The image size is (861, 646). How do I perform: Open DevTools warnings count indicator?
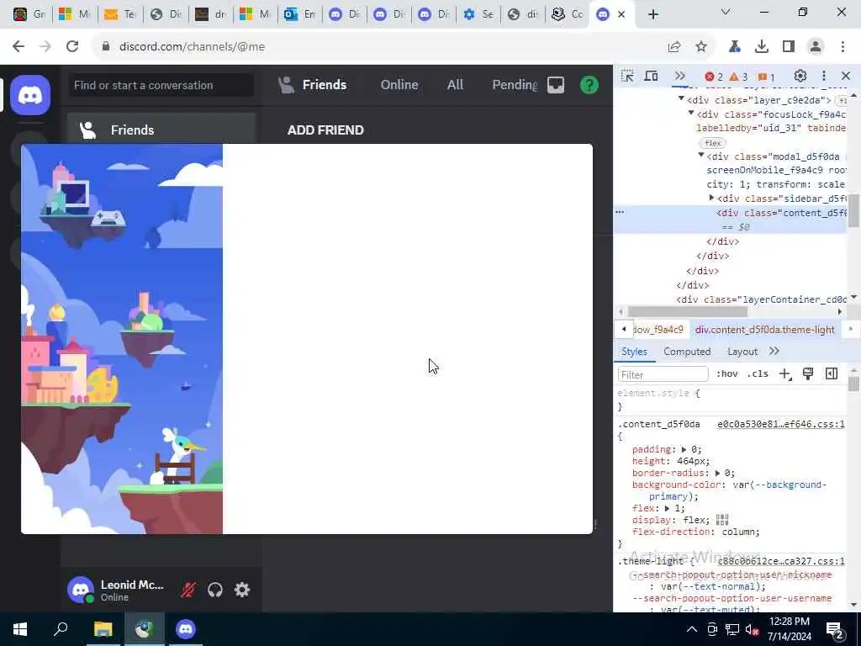(x=738, y=77)
